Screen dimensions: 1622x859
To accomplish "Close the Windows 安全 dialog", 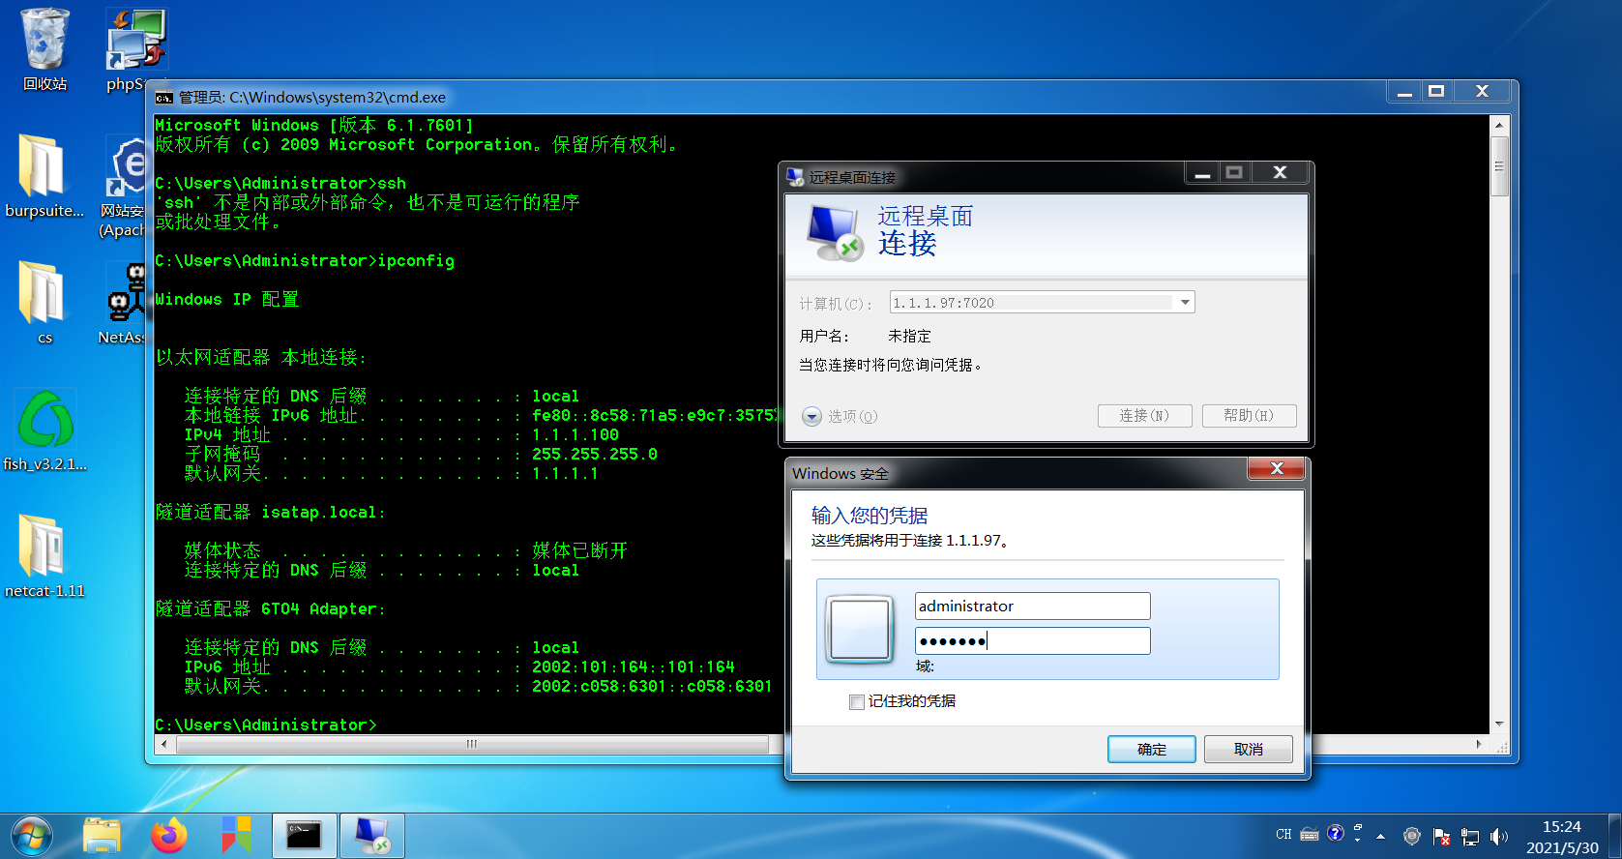I will (1277, 468).
